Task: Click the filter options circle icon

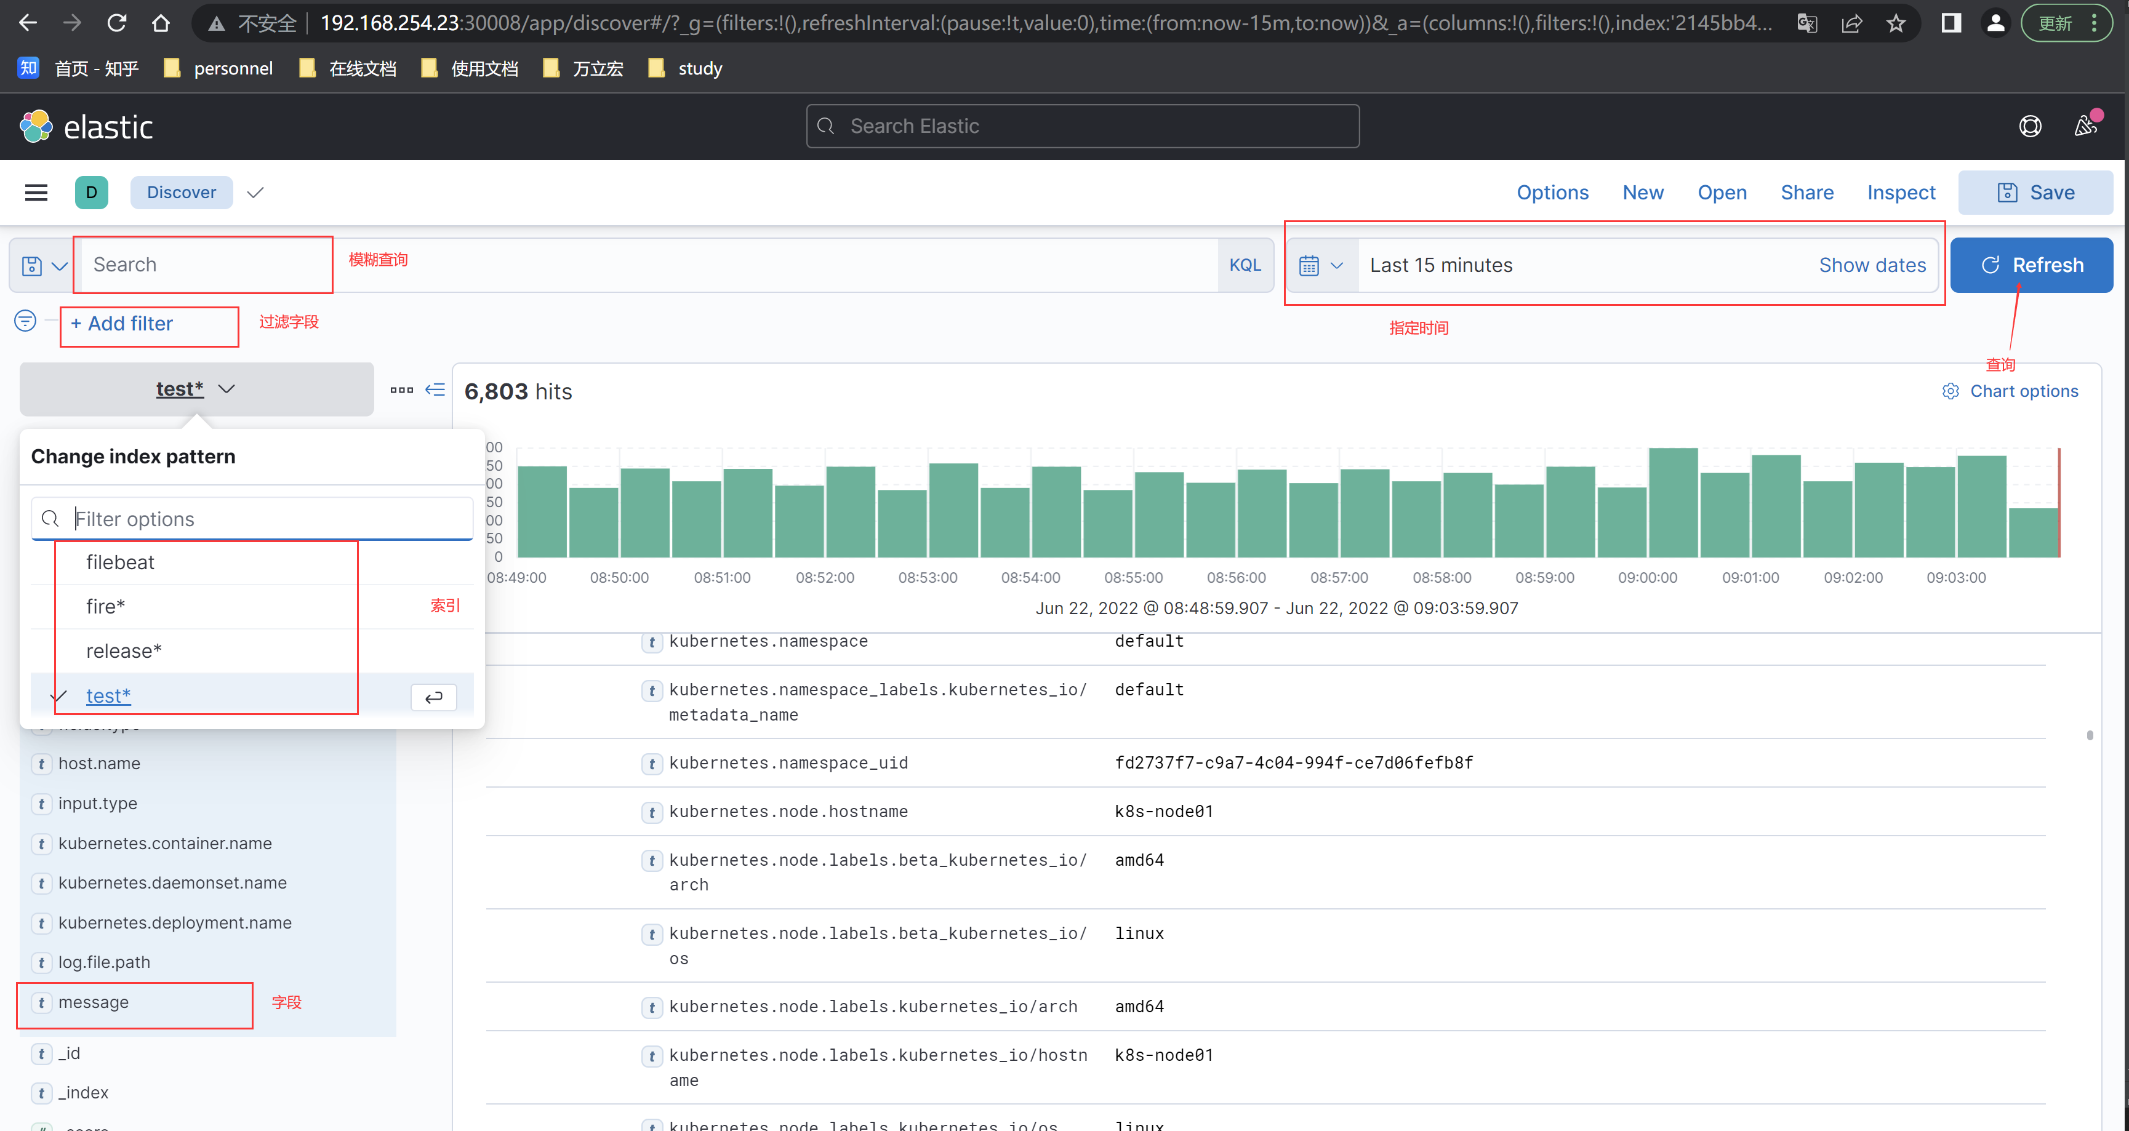Action: tap(26, 321)
